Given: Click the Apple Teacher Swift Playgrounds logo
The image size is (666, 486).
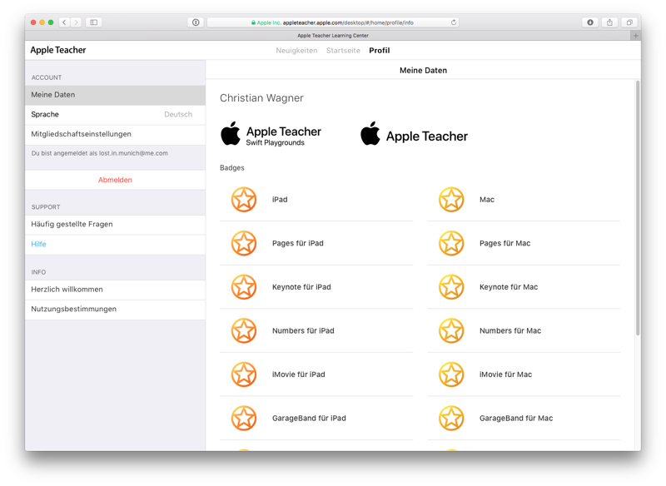Looking at the screenshot, I should 271,134.
